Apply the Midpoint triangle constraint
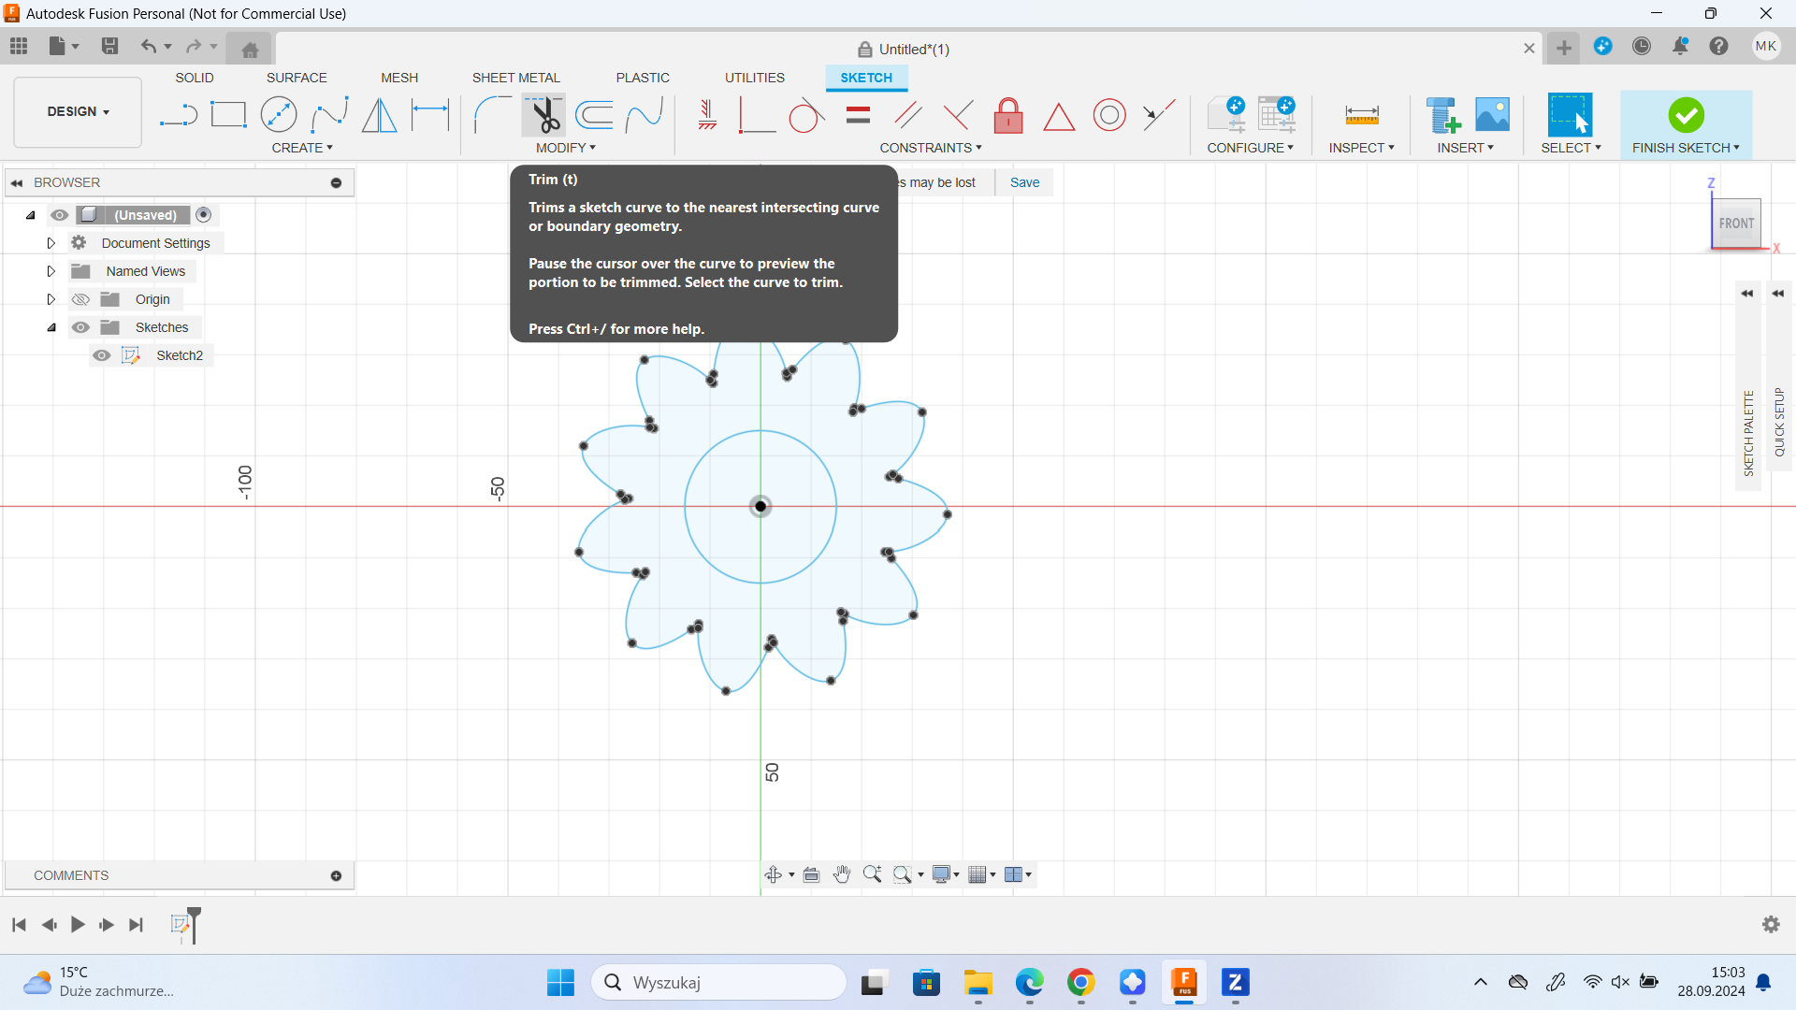Image resolution: width=1796 pixels, height=1010 pixels. point(1059,116)
